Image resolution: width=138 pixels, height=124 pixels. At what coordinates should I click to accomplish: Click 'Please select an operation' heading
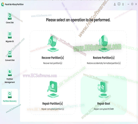coord(78,20)
